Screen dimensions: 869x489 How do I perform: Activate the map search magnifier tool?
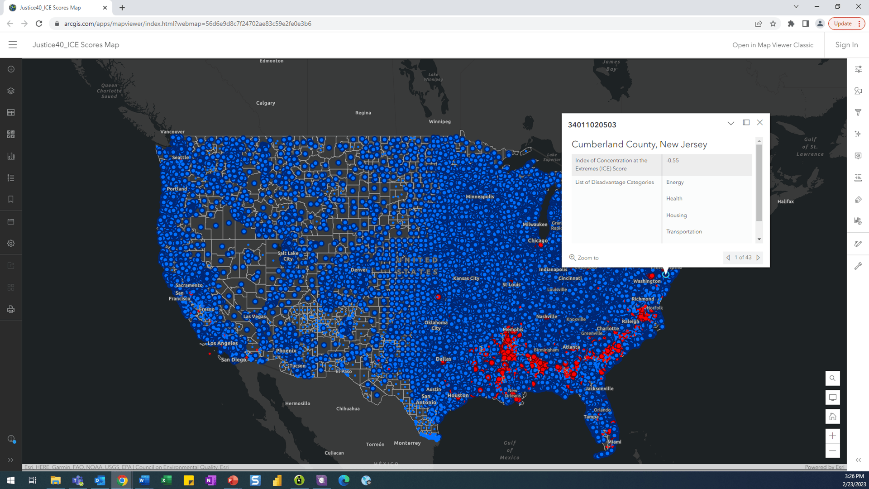pyautogui.click(x=832, y=379)
